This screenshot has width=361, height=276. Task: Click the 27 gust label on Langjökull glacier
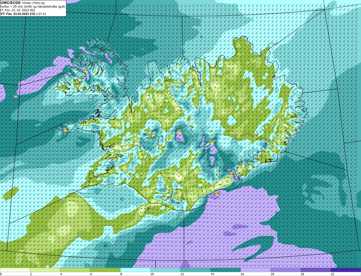tap(153, 135)
